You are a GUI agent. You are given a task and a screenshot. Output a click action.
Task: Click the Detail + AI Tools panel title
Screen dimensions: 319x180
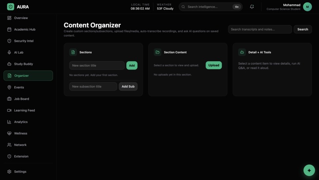[x=260, y=52]
